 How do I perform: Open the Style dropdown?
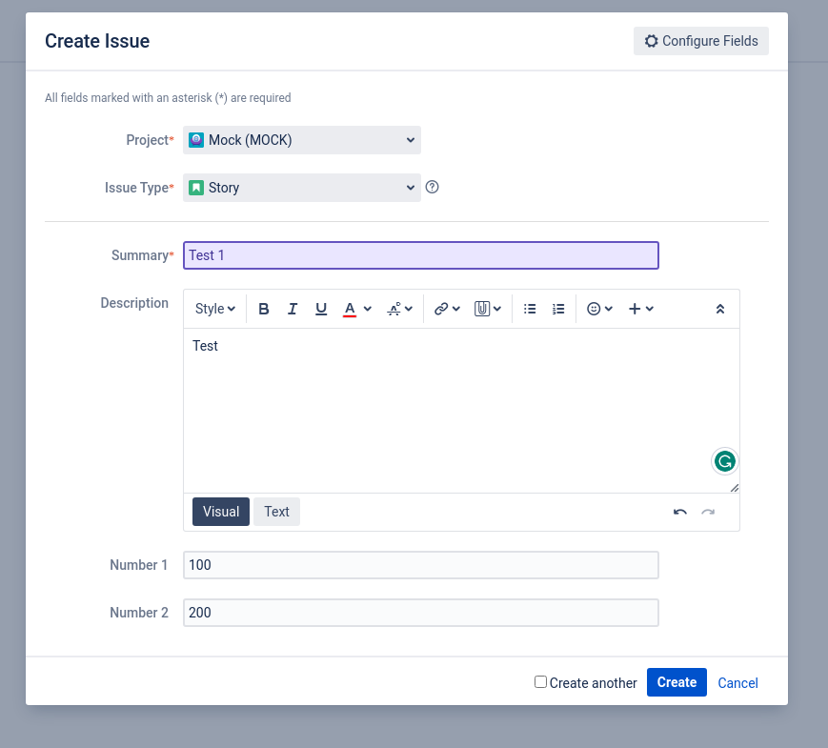tap(215, 309)
